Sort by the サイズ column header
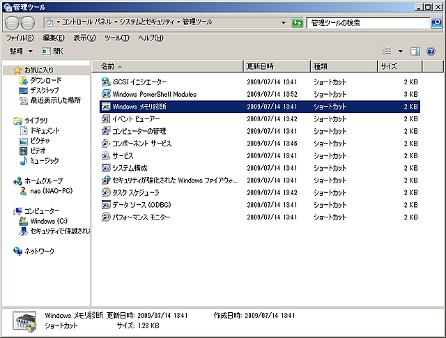 click(400, 67)
